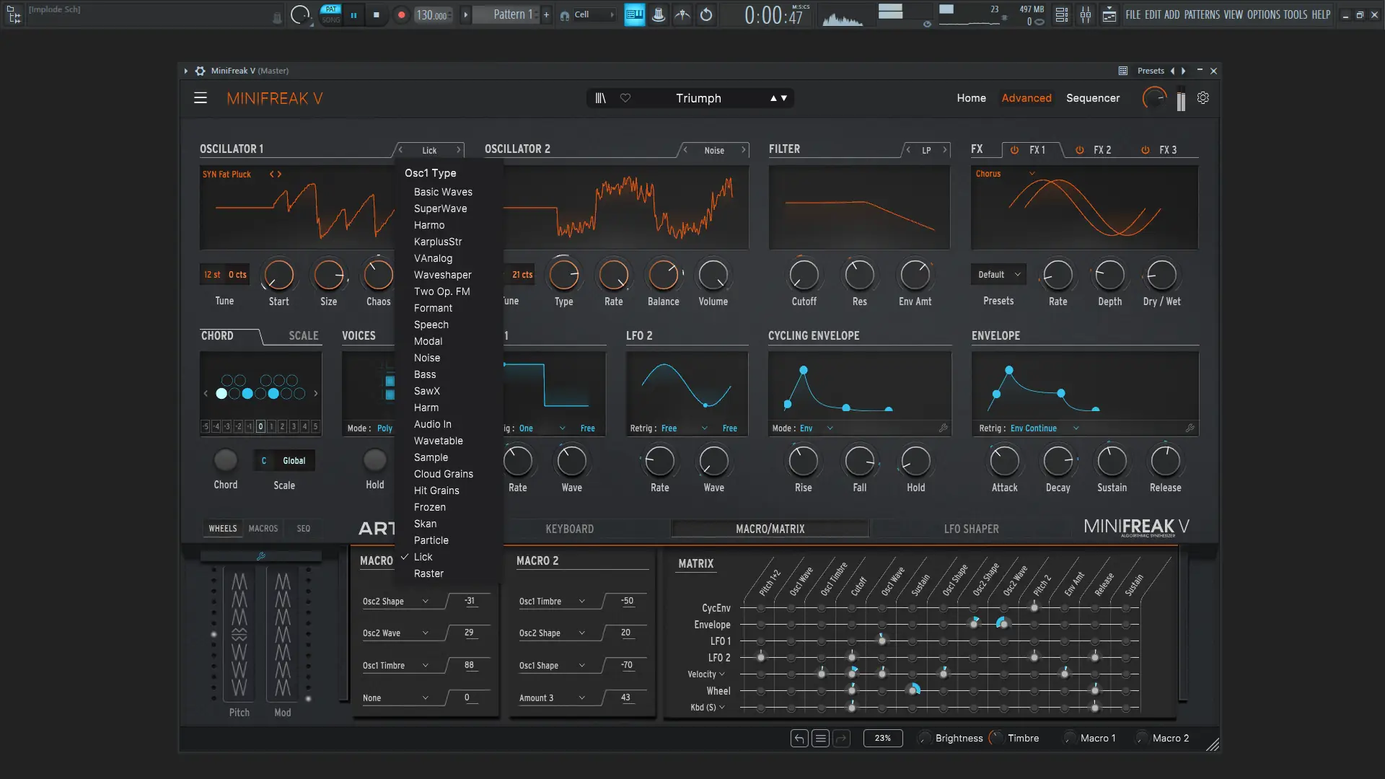Viewport: 1385px width, 779px height.
Task: Click the filter Cutoff knob
Action: (x=804, y=275)
